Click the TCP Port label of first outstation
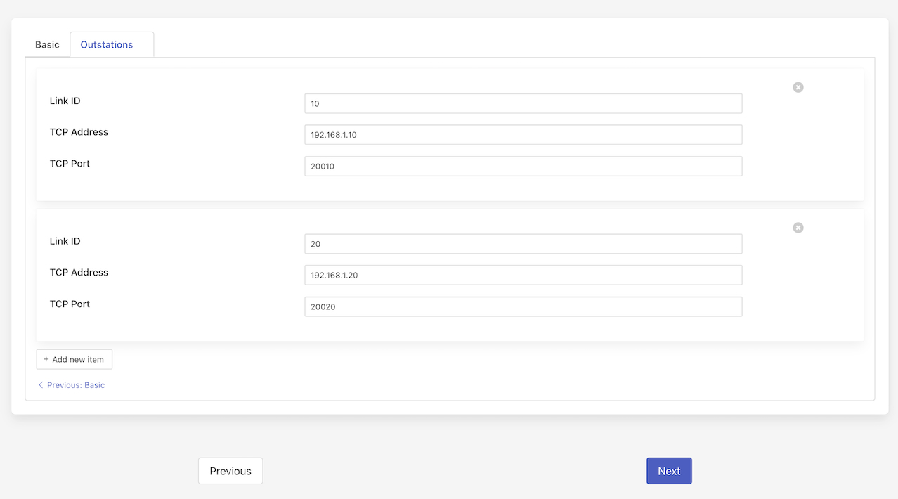The image size is (898, 499). [70, 164]
